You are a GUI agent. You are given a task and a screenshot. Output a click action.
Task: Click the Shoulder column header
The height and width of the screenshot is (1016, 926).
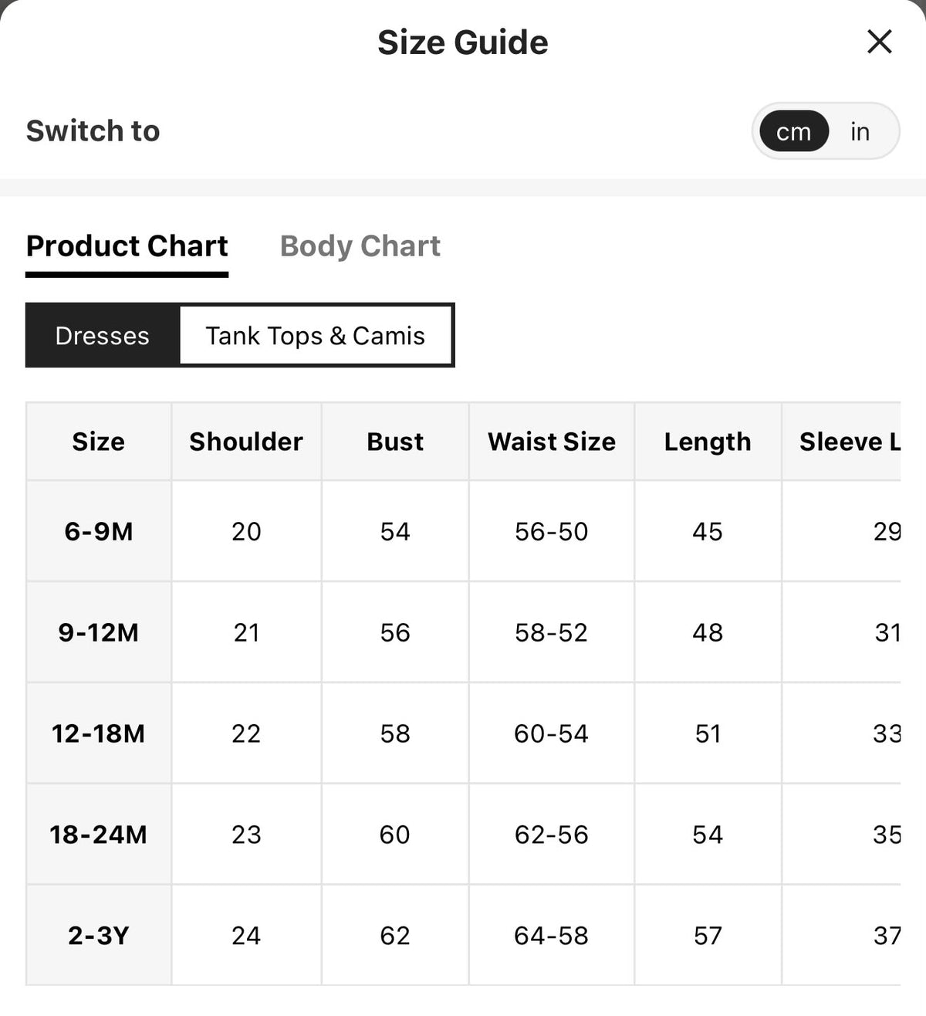click(x=246, y=442)
